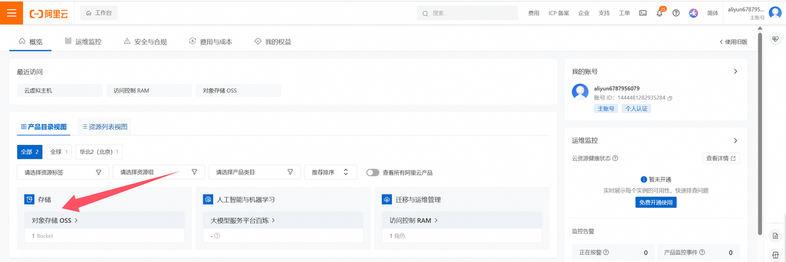This screenshot has height=262, width=786.
Task: Open the purple AI assistant icon
Action: pyautogui.click(x=693, y=13)
